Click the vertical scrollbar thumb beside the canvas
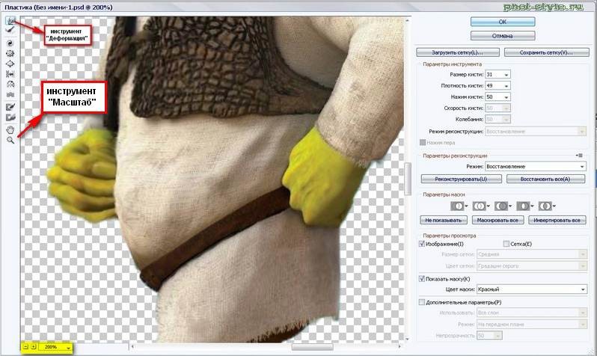This screenshot has height=356, width=597. point(408,178)
